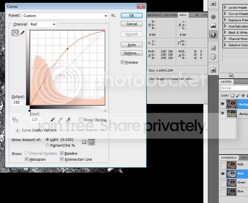Activate the on-image targeted adjustment hand tool
The image size is (248, 203).
(x=15, y=120)
